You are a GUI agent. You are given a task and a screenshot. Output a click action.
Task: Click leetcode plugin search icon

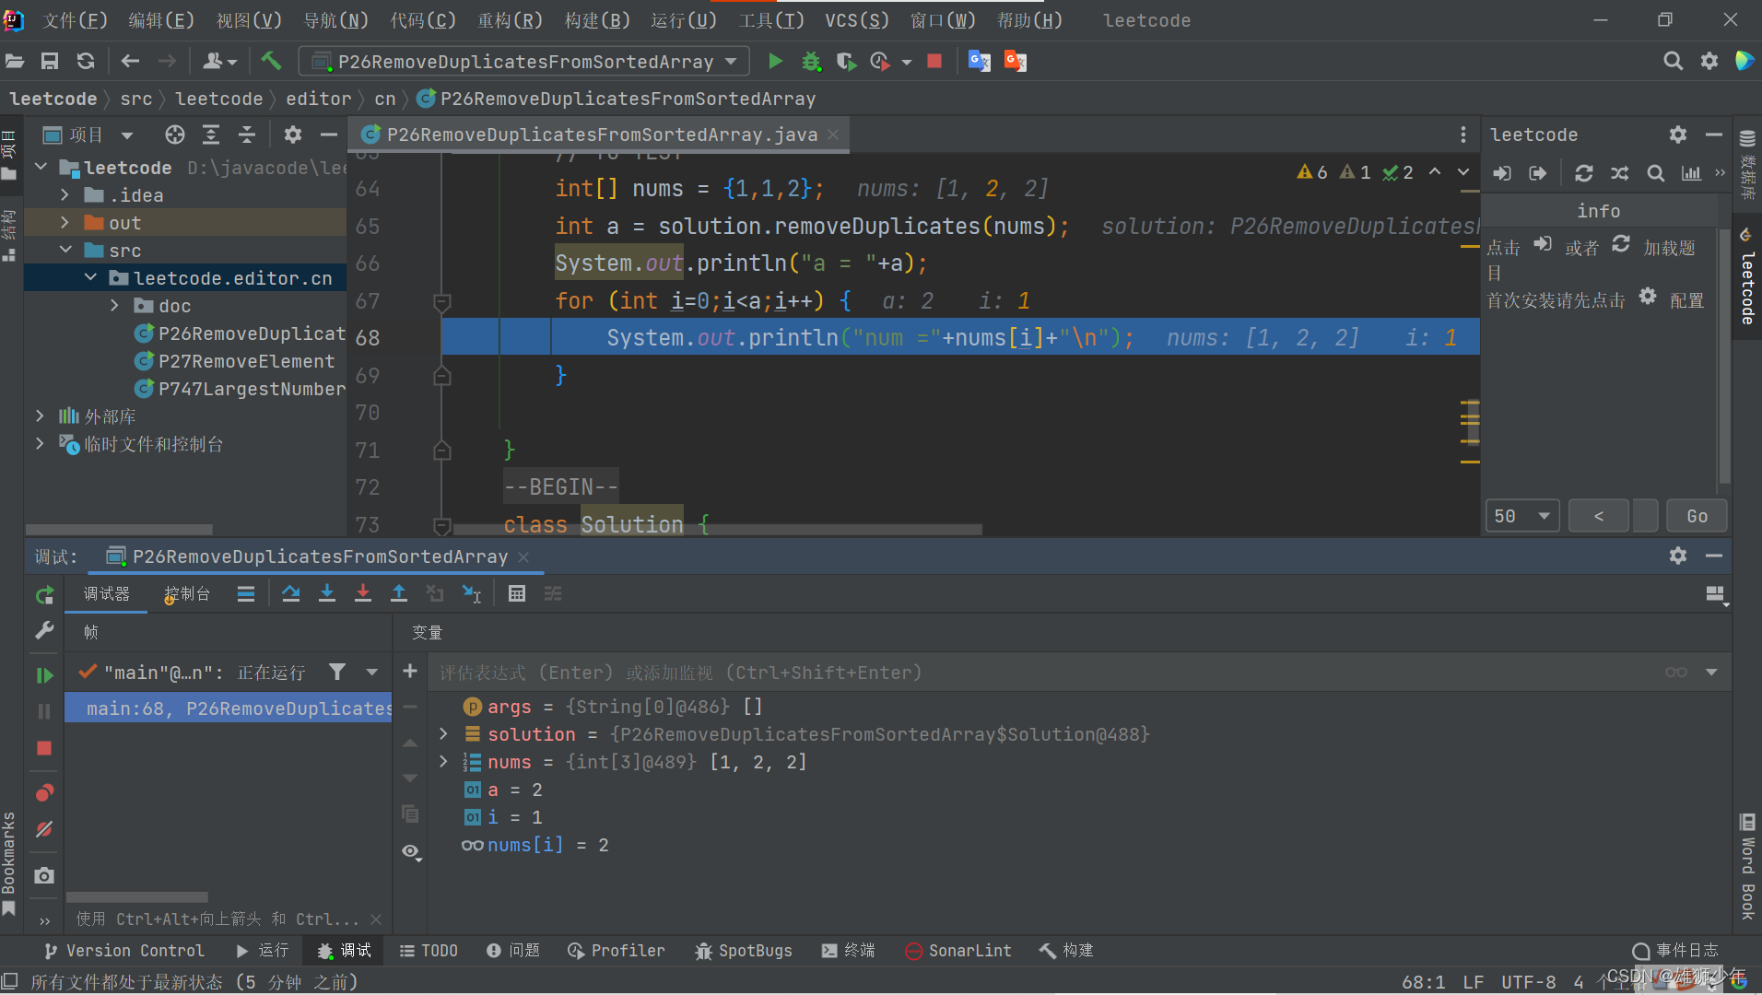tap(1655, 173)
